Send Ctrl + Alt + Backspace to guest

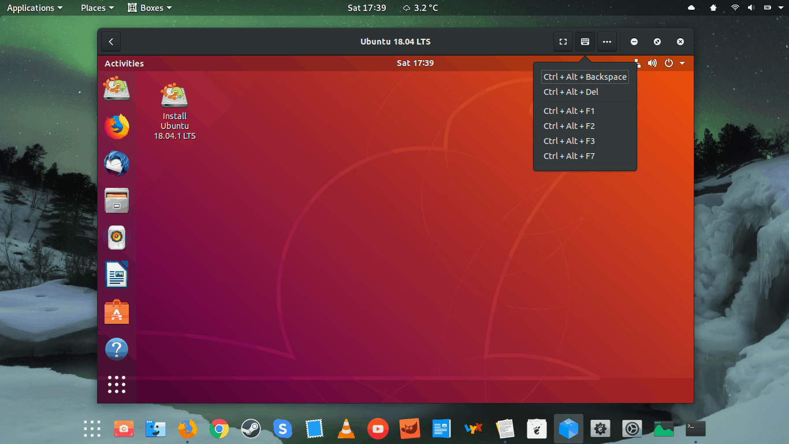(585, 77)
